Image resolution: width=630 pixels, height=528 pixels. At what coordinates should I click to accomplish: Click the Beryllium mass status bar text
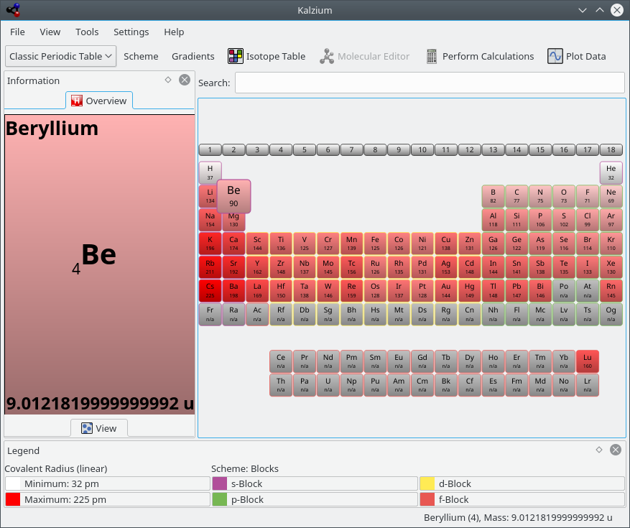[518, 517]
